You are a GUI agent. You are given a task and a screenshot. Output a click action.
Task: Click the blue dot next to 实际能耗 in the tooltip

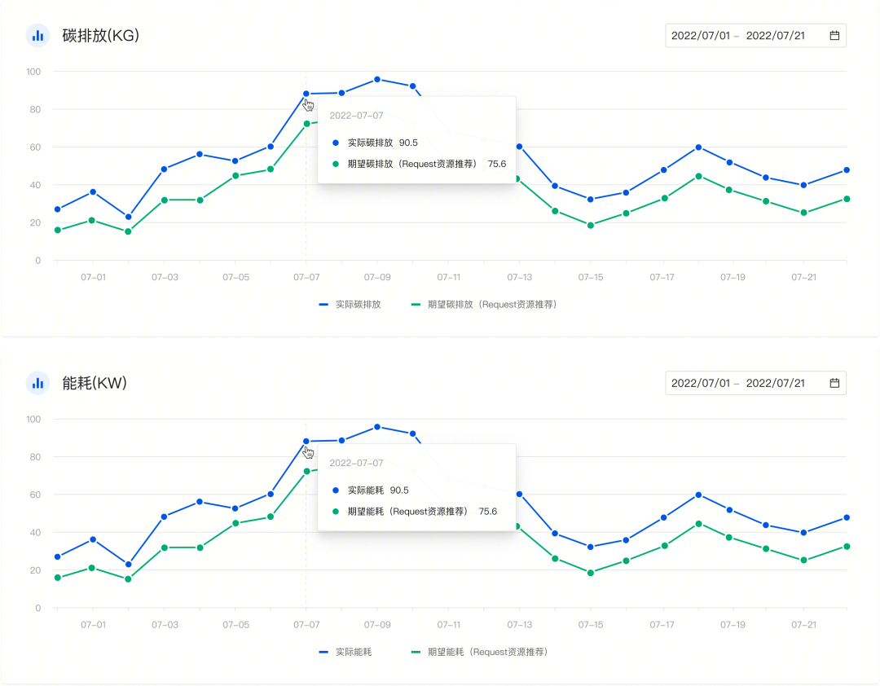pyautogui.click(x=335, y=490)
